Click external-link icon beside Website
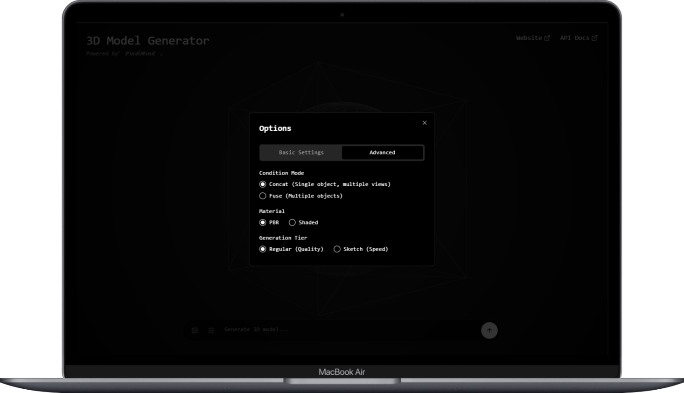The height and width of the screenshot is (393, 684). [547, 38]
